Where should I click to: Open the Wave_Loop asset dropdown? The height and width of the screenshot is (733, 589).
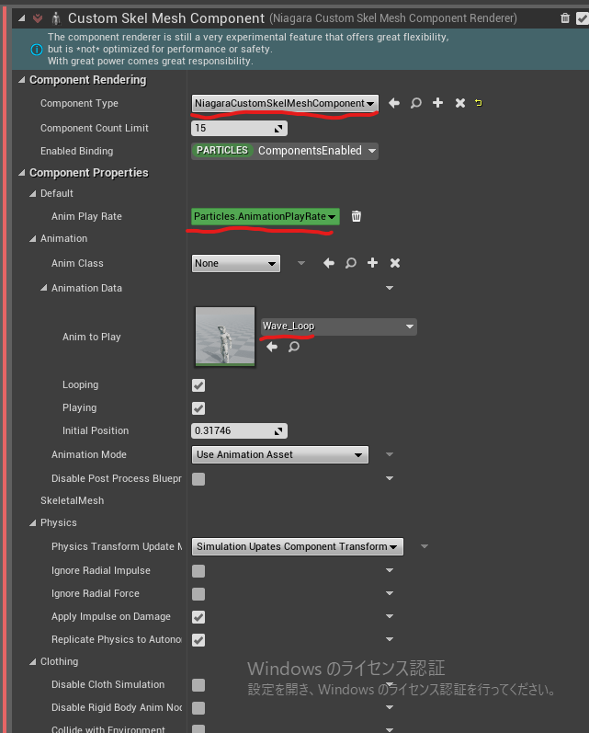click(x=339, y=326)
